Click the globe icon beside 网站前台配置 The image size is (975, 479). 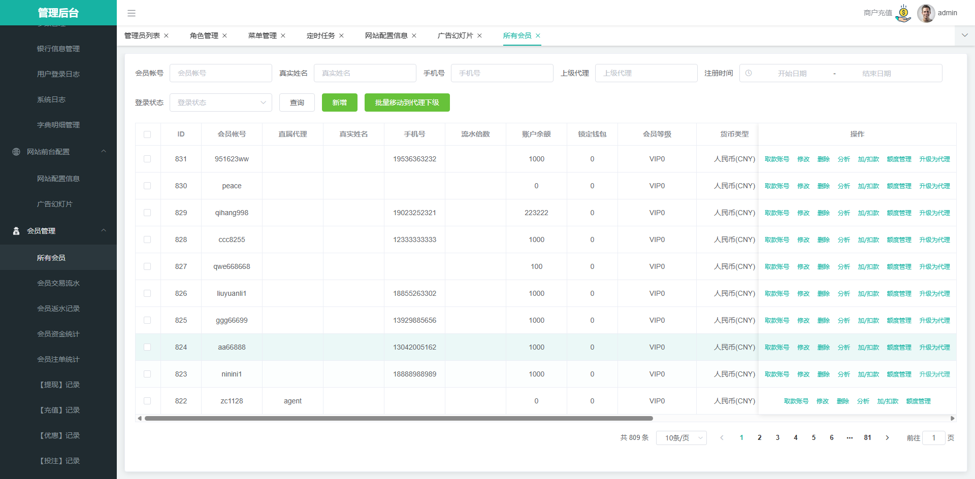click(16, 152)
